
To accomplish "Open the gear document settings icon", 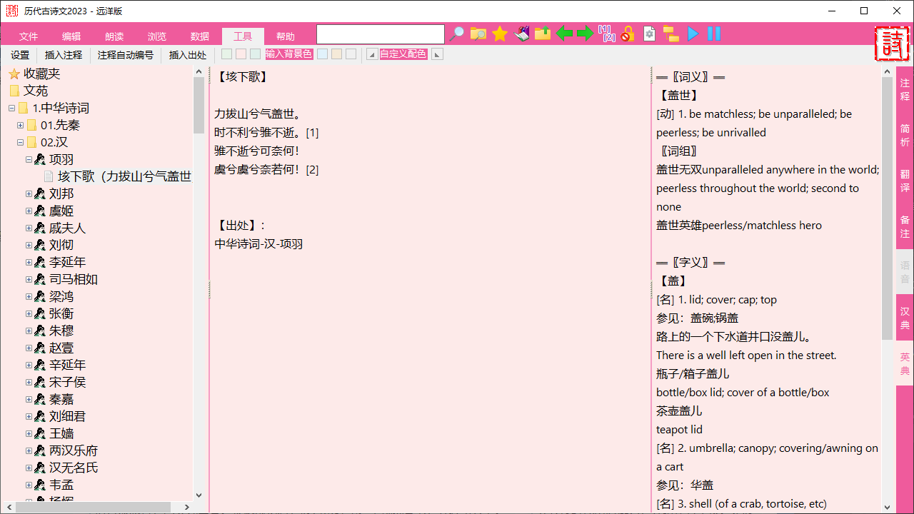I will click(x=649, y=34).
